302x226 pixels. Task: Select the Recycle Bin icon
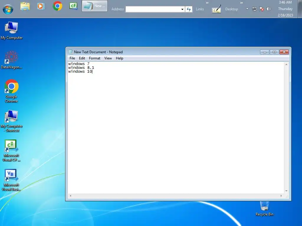click(265, 209)
